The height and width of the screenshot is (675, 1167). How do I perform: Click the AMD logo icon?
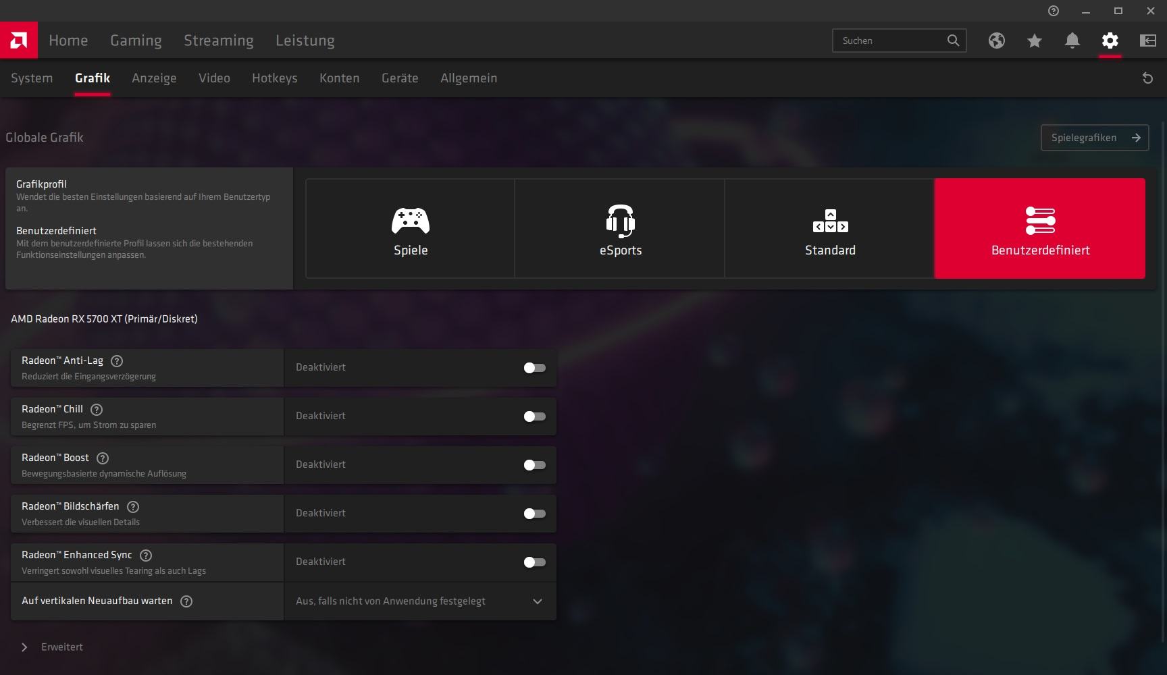coord(19,40)
